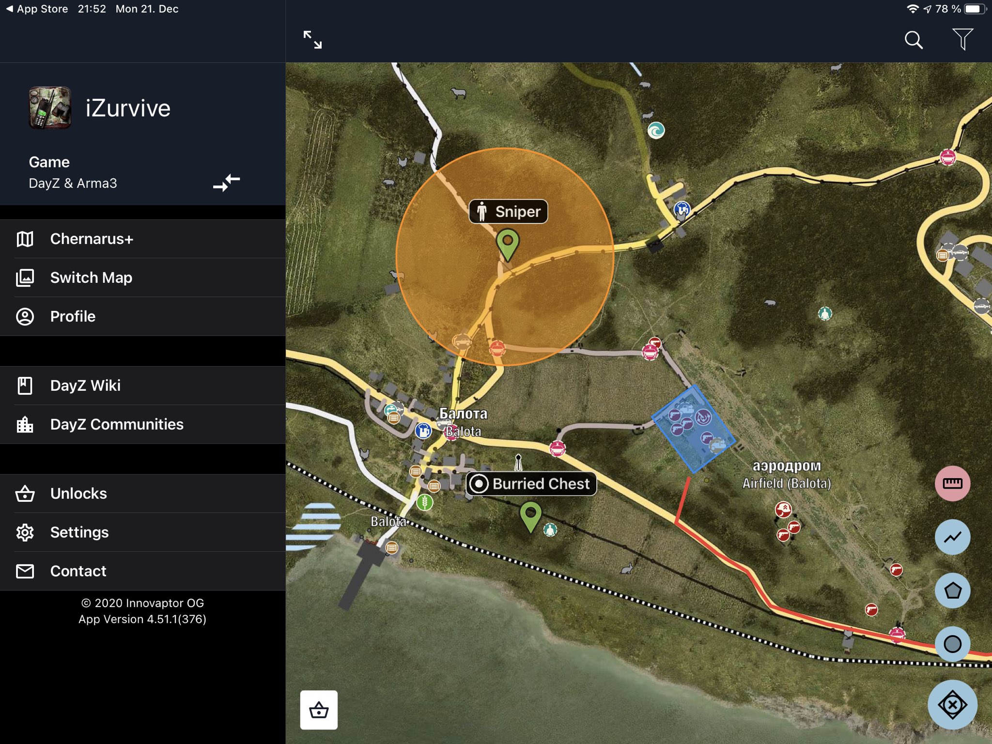Image resolution: width=992 pixels, height=744 pixels.
Task: Click the shopping basket button
Action: click(x=319, y=709)
